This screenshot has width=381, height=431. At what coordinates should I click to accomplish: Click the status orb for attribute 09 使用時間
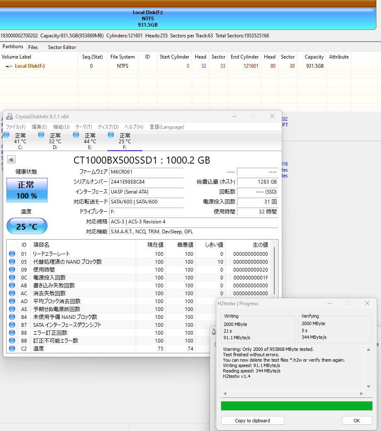12,269
